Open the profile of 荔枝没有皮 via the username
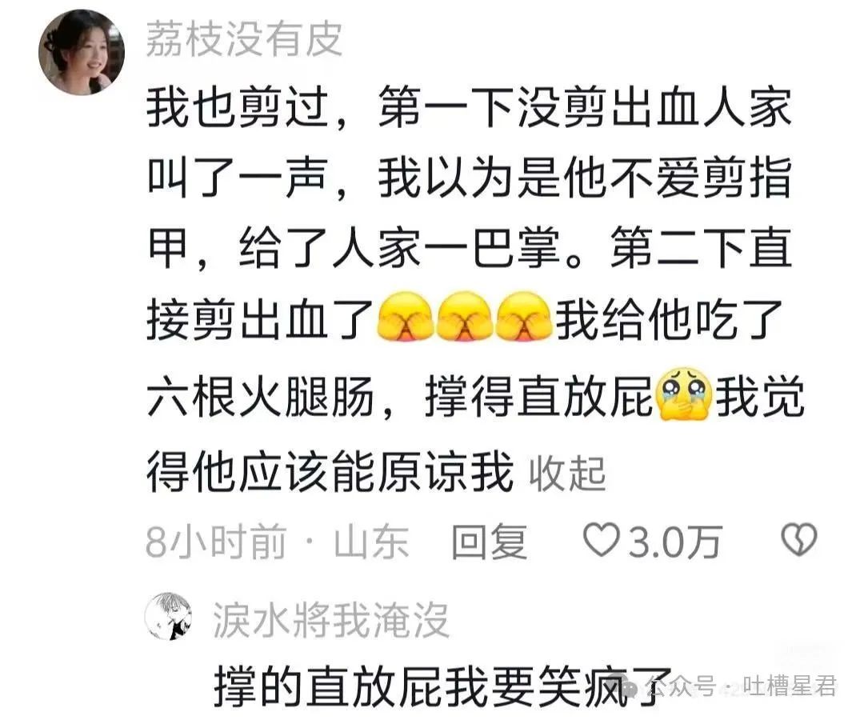The width and height of the screenshot is (864, 720). tap(244, 40)
